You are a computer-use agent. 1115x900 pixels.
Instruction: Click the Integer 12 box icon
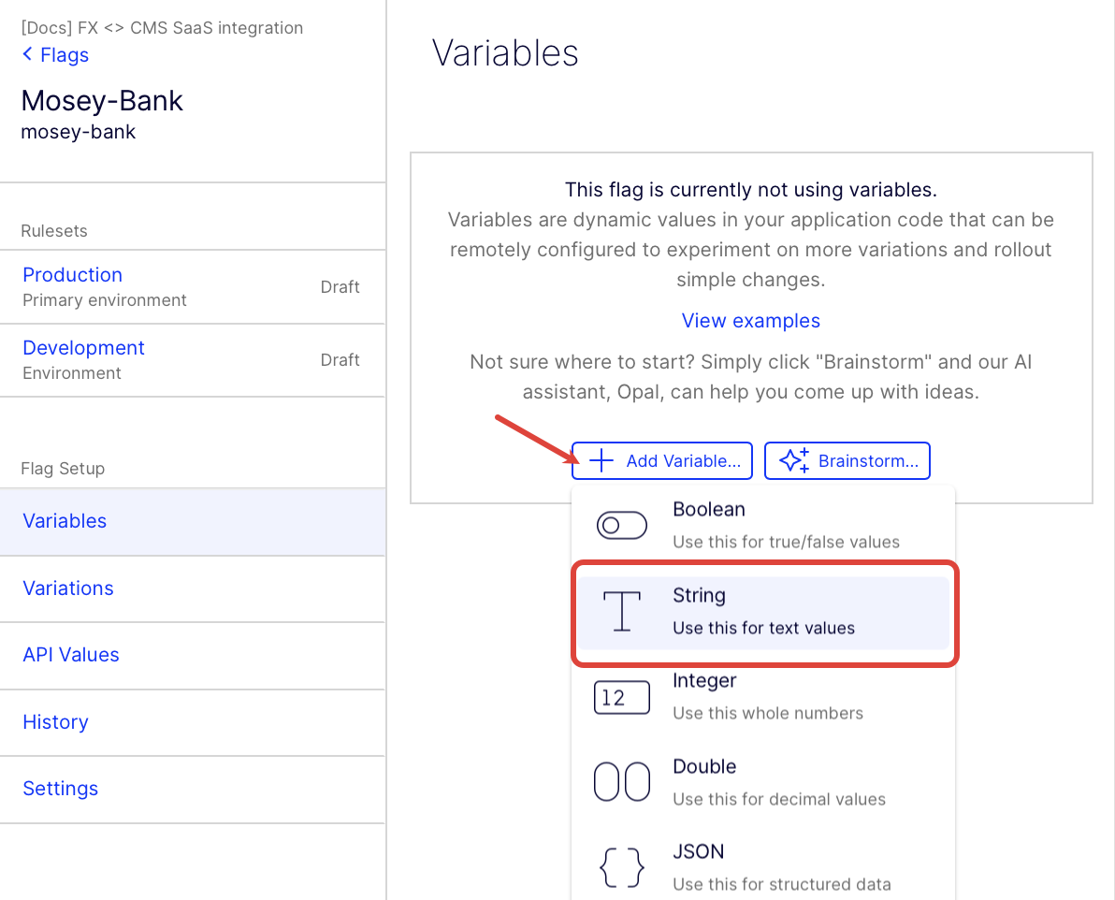[x=621, y=697]
